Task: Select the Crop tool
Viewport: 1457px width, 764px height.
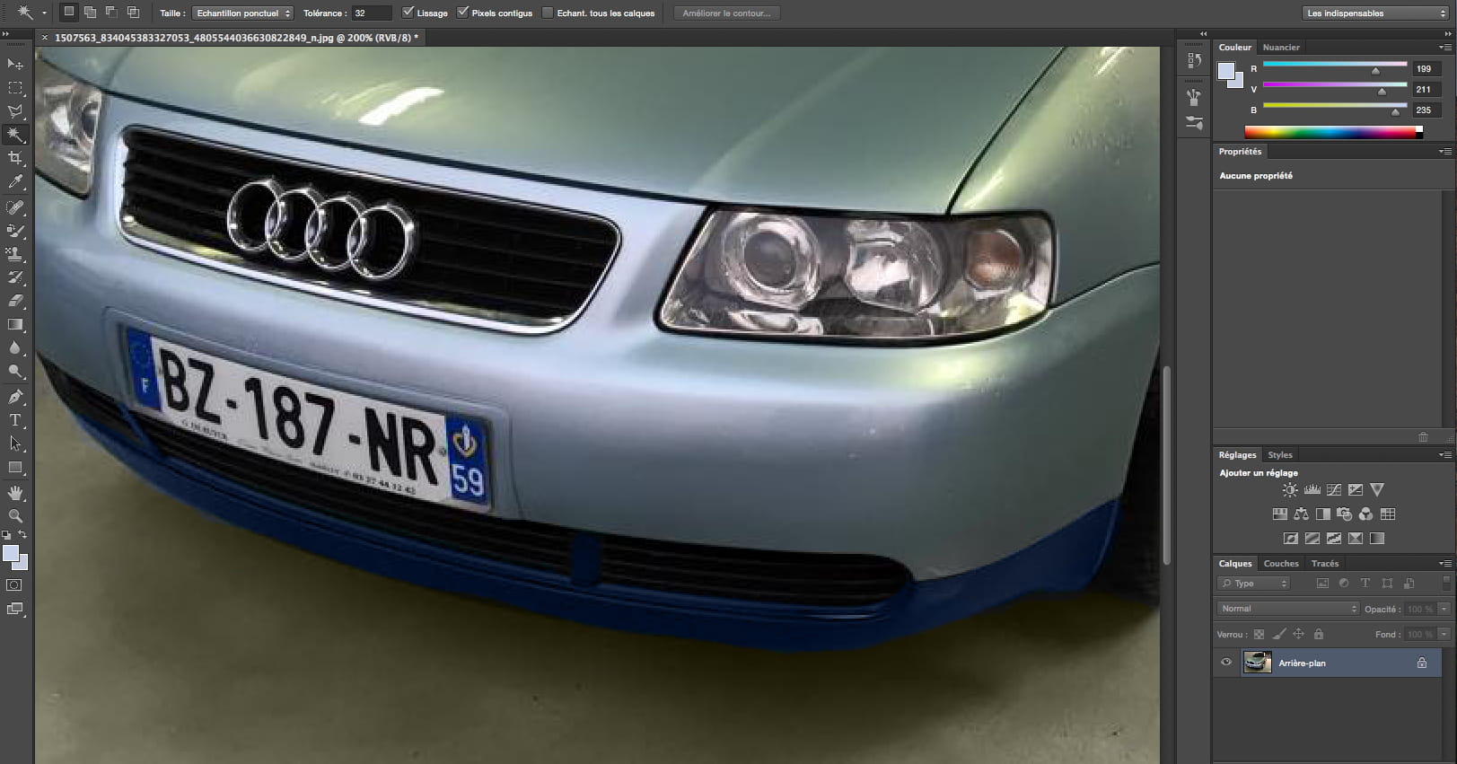Action: tap(15, 158)
